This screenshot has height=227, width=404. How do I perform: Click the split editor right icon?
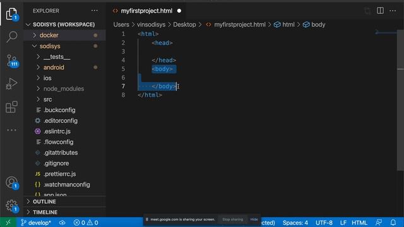[380, 11]
